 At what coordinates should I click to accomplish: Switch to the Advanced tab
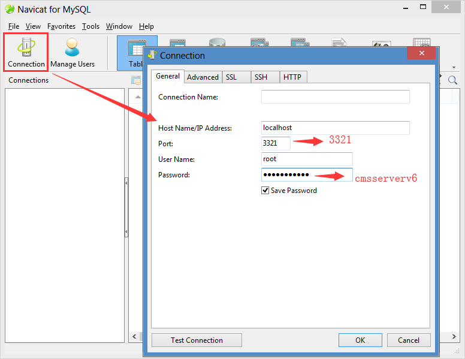pos(203,77)
